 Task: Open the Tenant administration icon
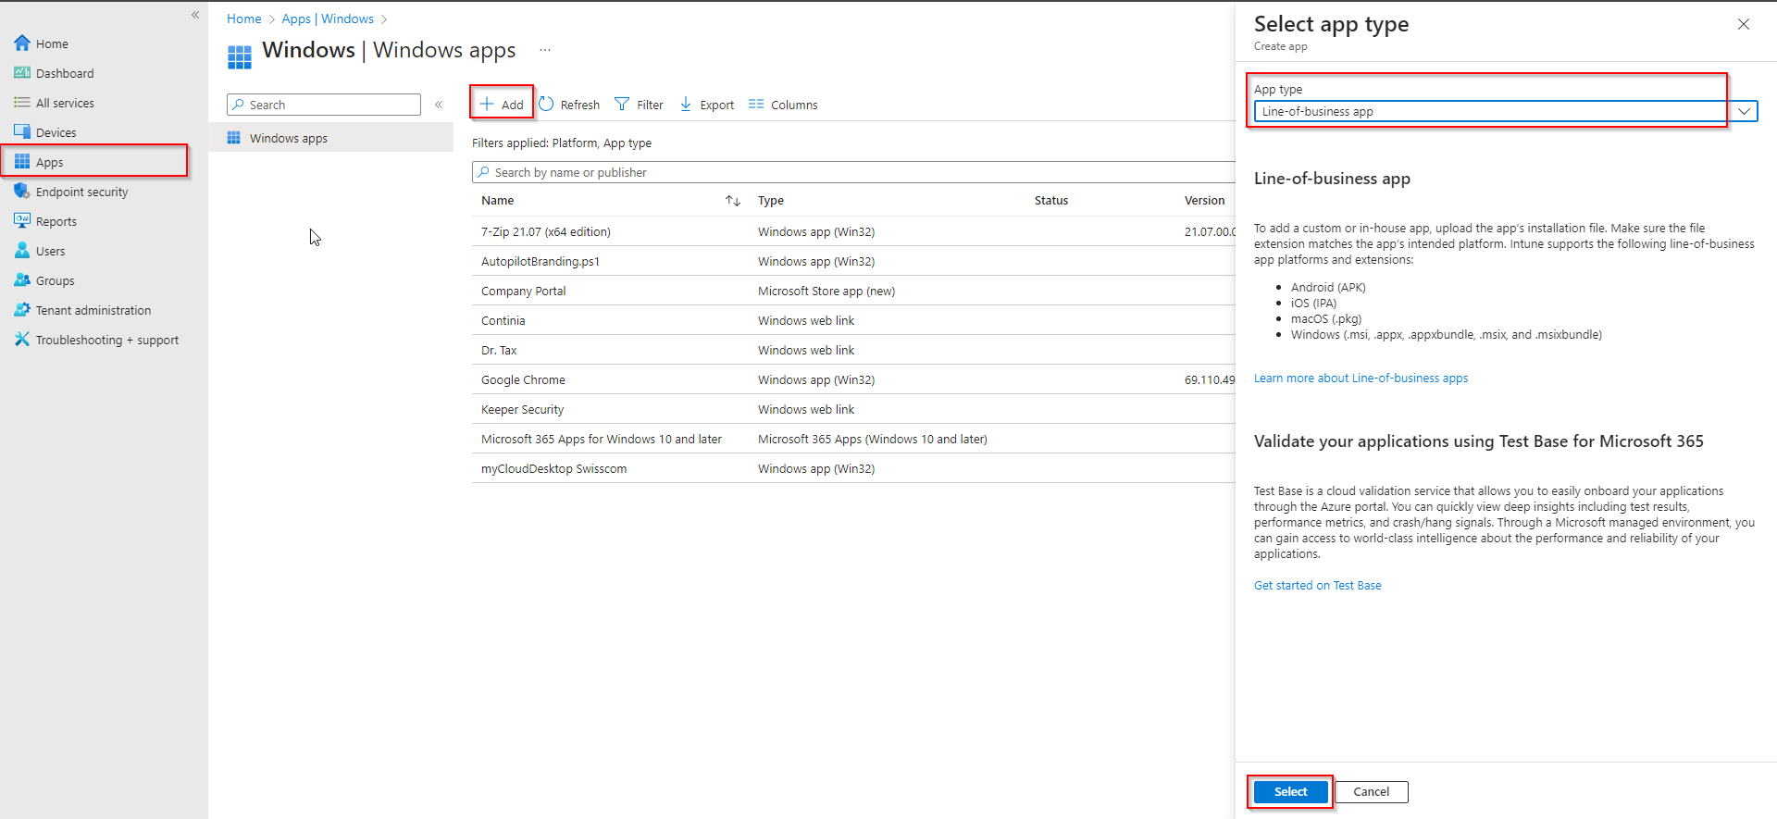(x=22, y=310)
